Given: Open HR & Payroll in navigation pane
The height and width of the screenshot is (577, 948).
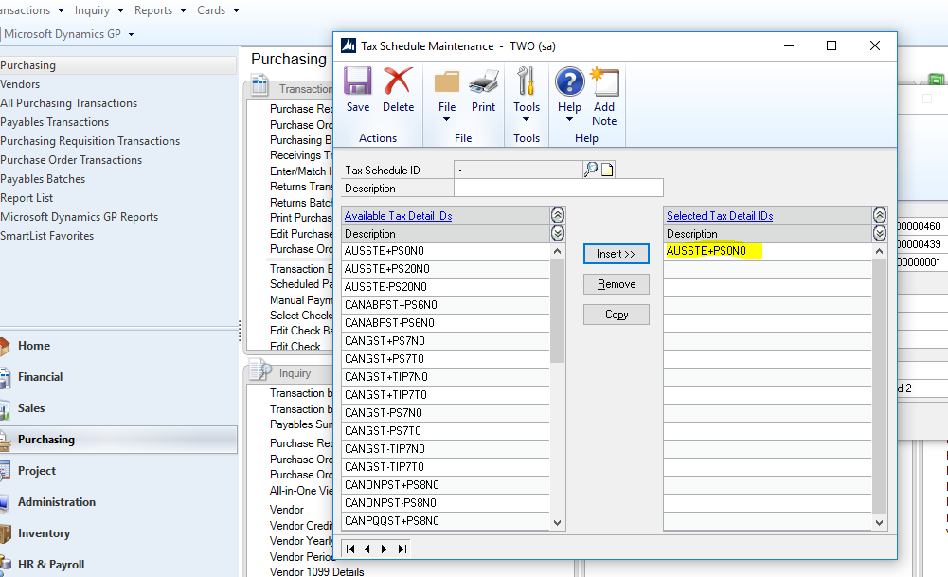Looking at the screenshot, I should point(51,565).
